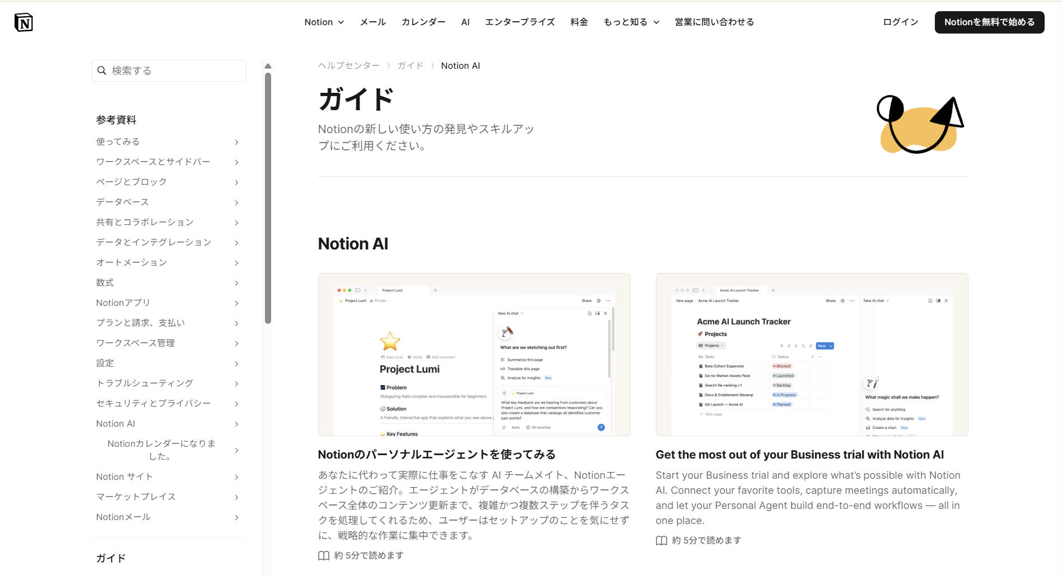Click the Notionを無料で始める button
The width and height of the screenshot is (1062, 576).
pos(989,22)
